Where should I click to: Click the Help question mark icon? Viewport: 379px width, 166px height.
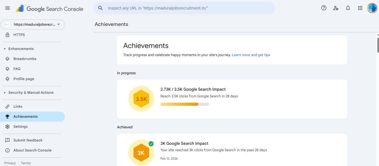(x=324, y=8)
